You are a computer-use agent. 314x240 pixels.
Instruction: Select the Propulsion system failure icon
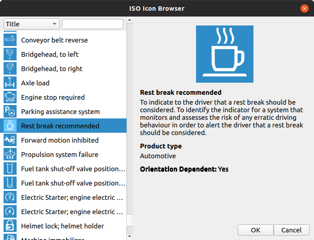click(10, 155)
